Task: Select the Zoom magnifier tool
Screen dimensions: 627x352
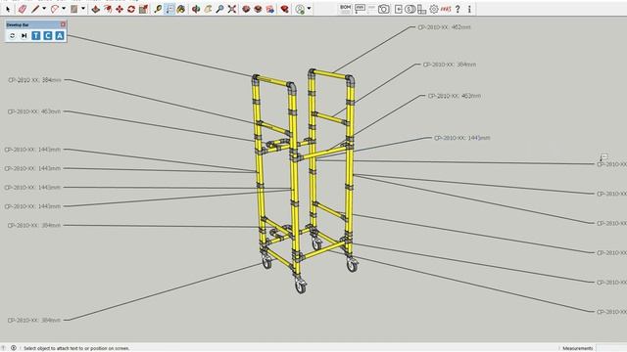Action: [219, 9]
